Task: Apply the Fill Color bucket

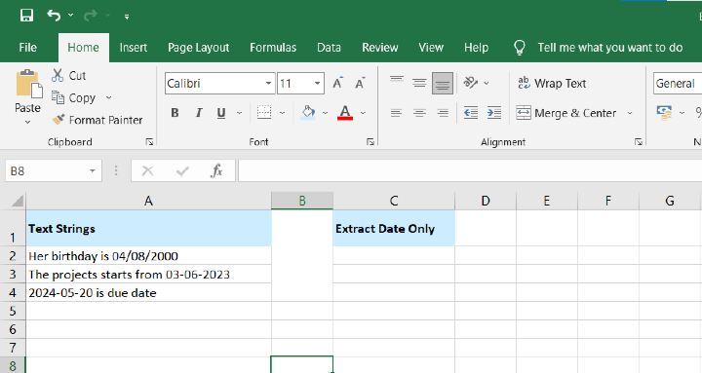Action: [308, 112]
